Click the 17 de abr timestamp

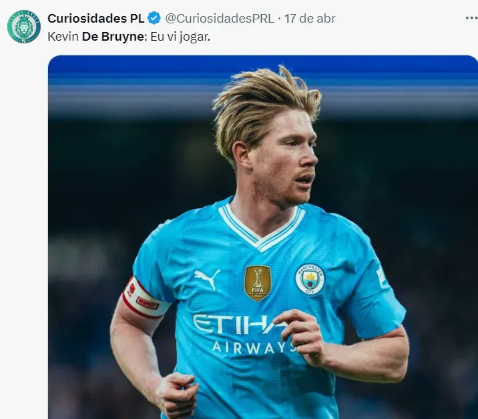point(310,19)
